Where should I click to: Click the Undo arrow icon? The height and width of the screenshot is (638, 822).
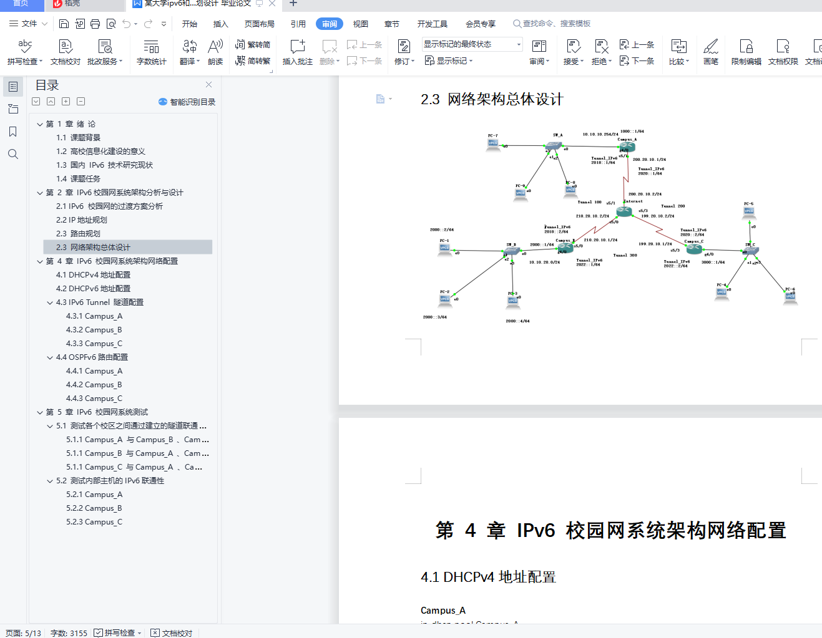pyautogui.click(x=127, y=24)
